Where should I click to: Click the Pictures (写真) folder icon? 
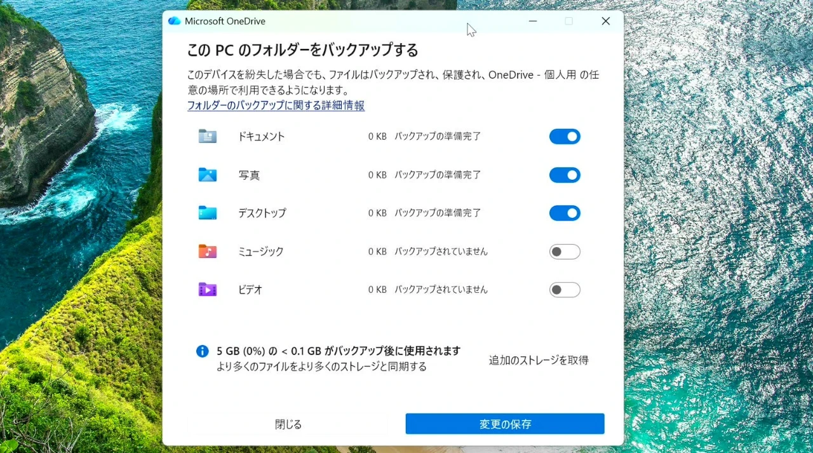(207, 175)
